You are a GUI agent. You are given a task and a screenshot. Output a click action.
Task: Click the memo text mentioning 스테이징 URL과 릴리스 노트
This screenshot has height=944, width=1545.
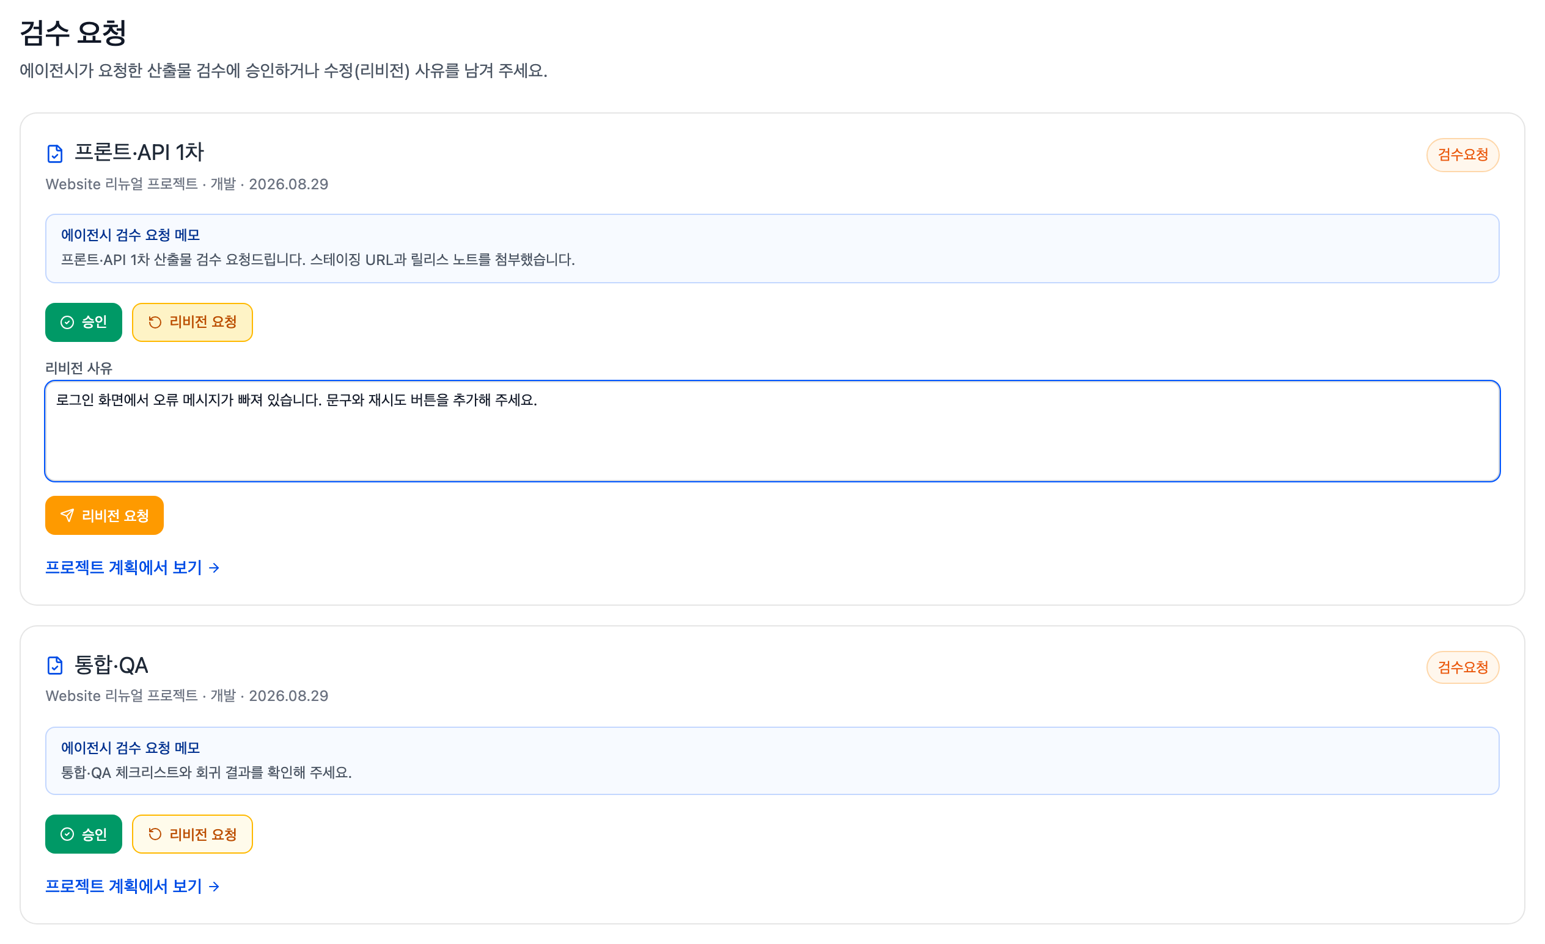click(317, 260)
